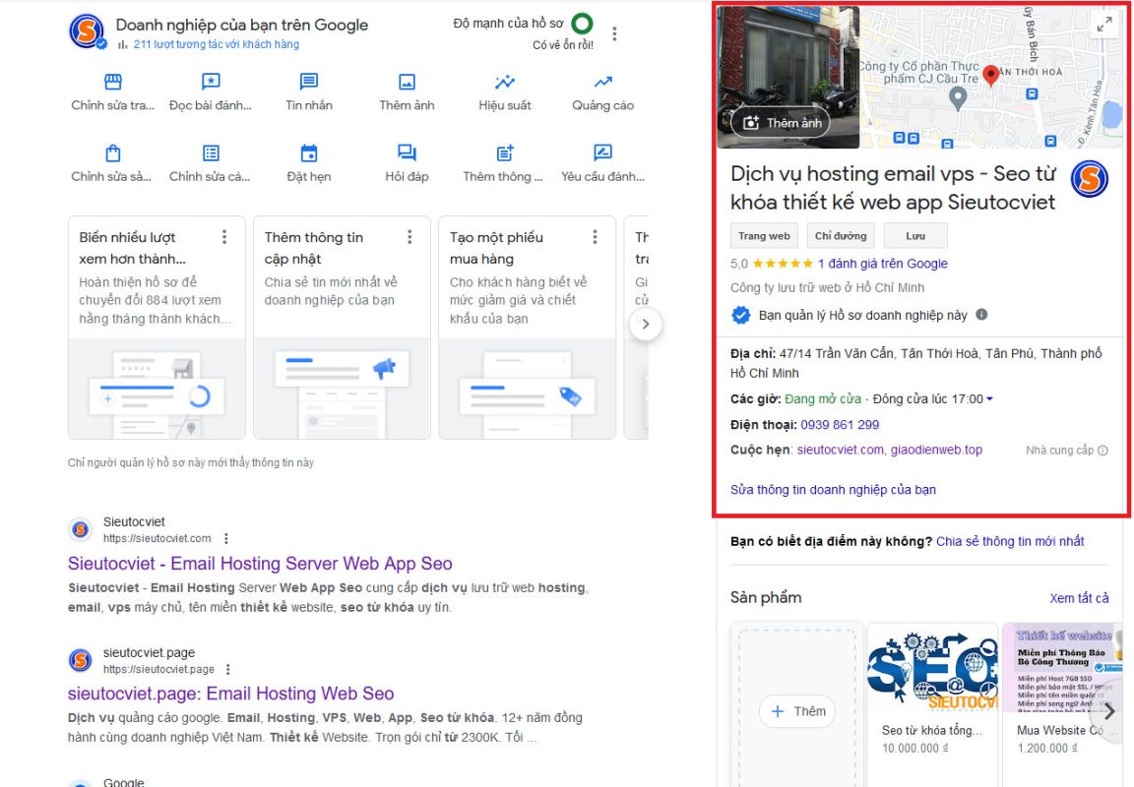Click Sửa thông tin doanh nghiệp của bạn
This screenshot has height=787, width=1134.
[833, 489]
